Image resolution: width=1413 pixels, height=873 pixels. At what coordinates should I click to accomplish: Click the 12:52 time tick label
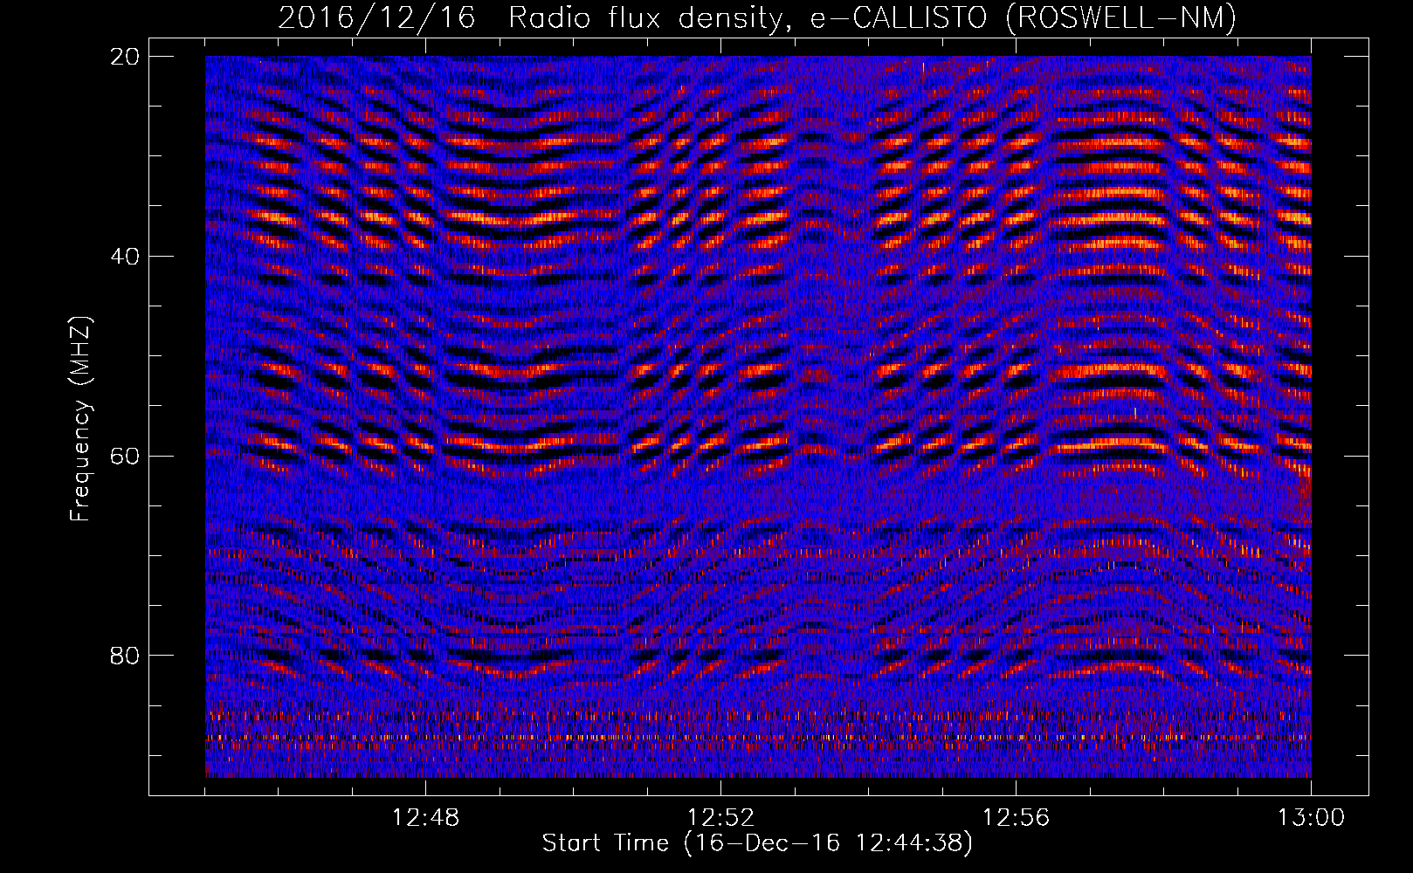point(720,818)
